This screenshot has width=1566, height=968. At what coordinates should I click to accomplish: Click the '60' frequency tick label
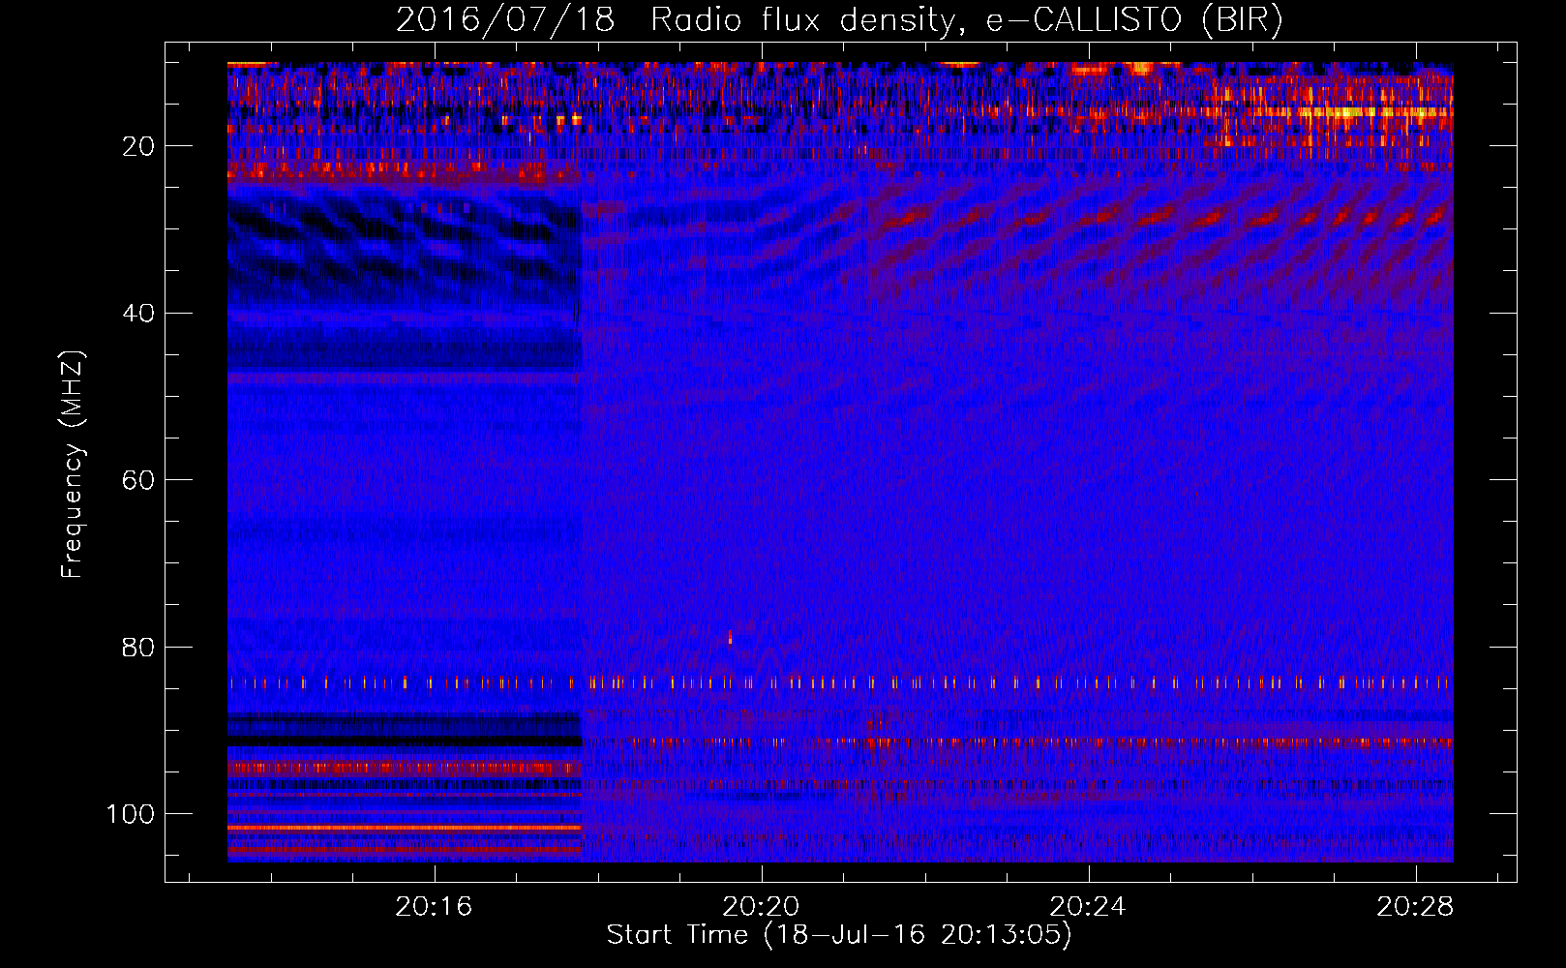click(138, 480)
